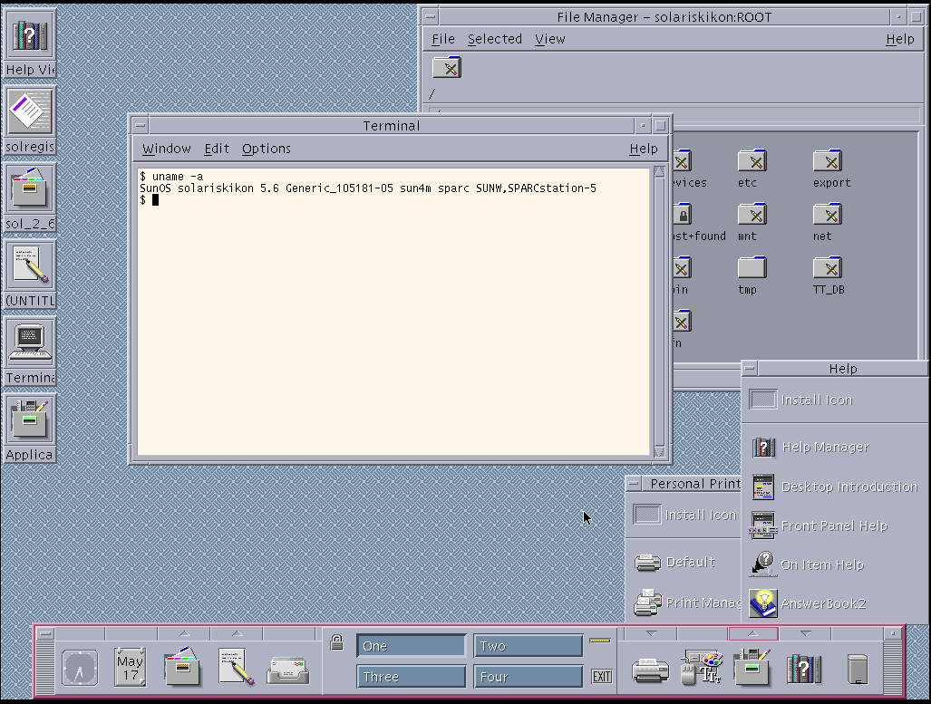
Task: Open the Terminal Options menu
Action: click(x=266, y=149)
